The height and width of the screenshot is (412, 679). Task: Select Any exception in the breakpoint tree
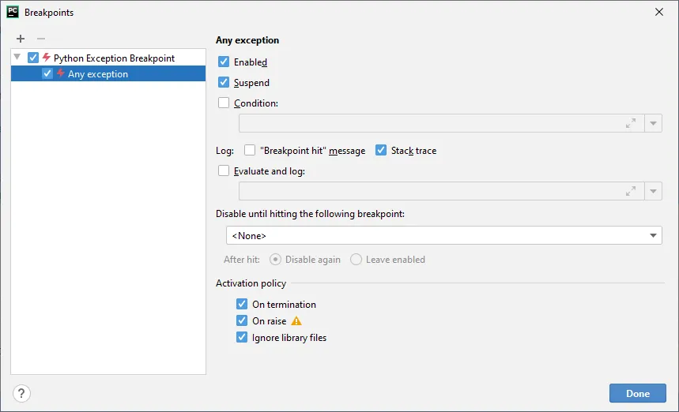click(97, 74)
